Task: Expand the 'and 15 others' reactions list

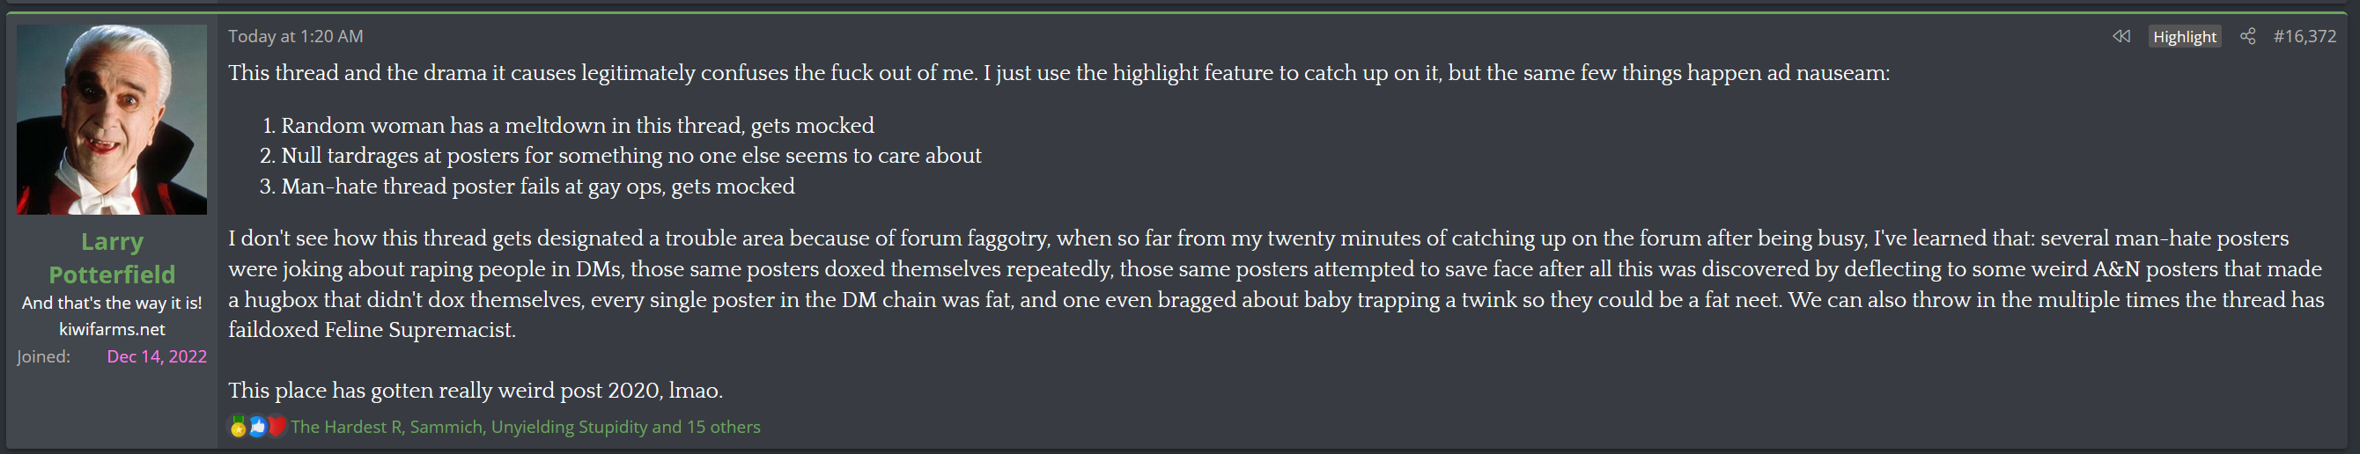Action: tap(705, 428)
